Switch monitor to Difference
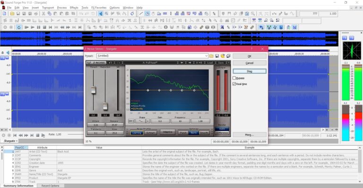 pos(222,133)
